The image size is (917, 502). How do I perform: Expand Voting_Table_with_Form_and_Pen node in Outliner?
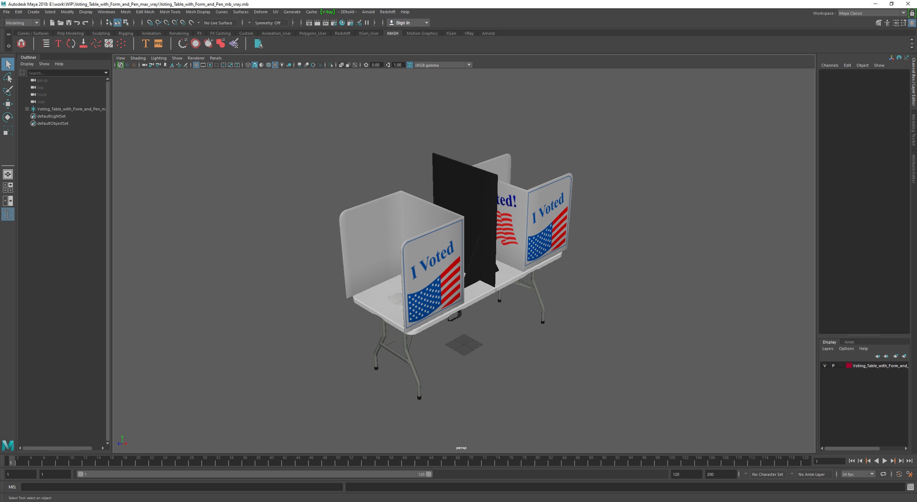point(27,109)
